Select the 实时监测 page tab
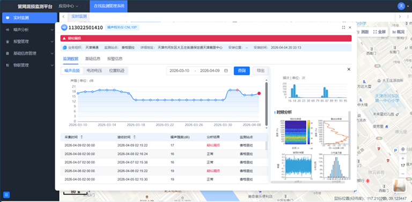This screenshot has height=202, width=412. [79, 17]
